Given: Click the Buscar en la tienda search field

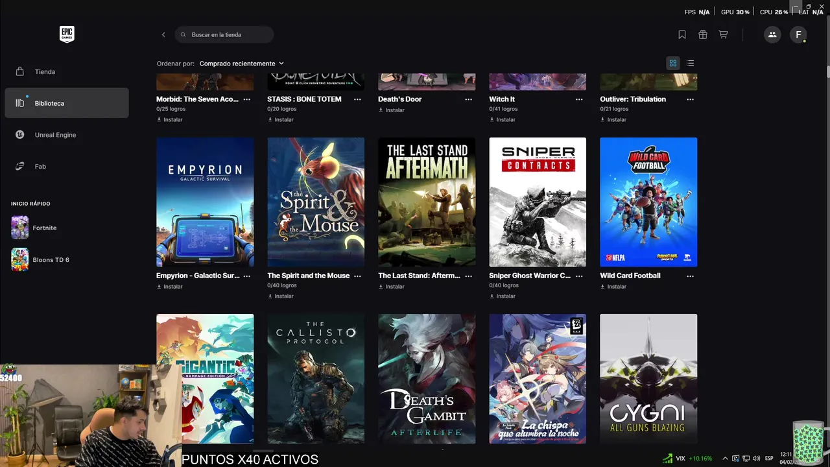Looking at the screenshot, I should (224, 34).
